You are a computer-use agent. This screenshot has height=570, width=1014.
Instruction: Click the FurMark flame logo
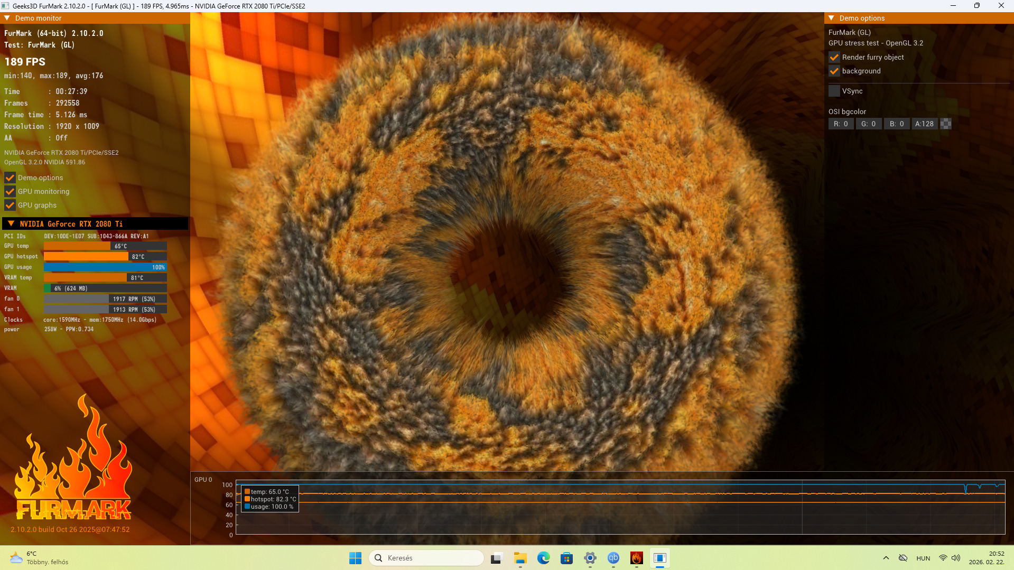[73, 457]
